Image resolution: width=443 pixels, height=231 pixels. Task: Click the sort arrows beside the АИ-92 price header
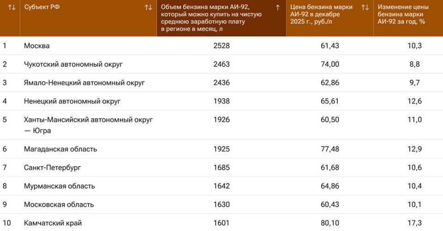365,7
